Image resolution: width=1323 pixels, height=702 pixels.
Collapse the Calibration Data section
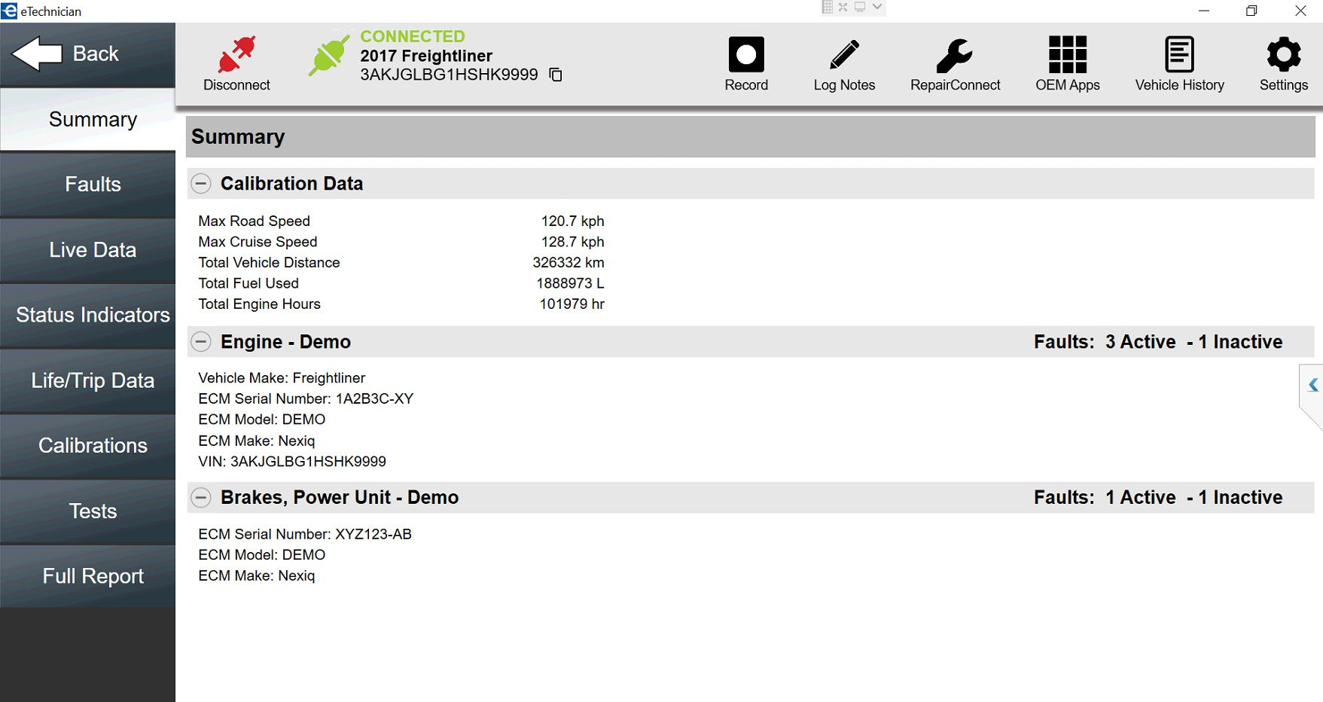(x=201, y=184)
